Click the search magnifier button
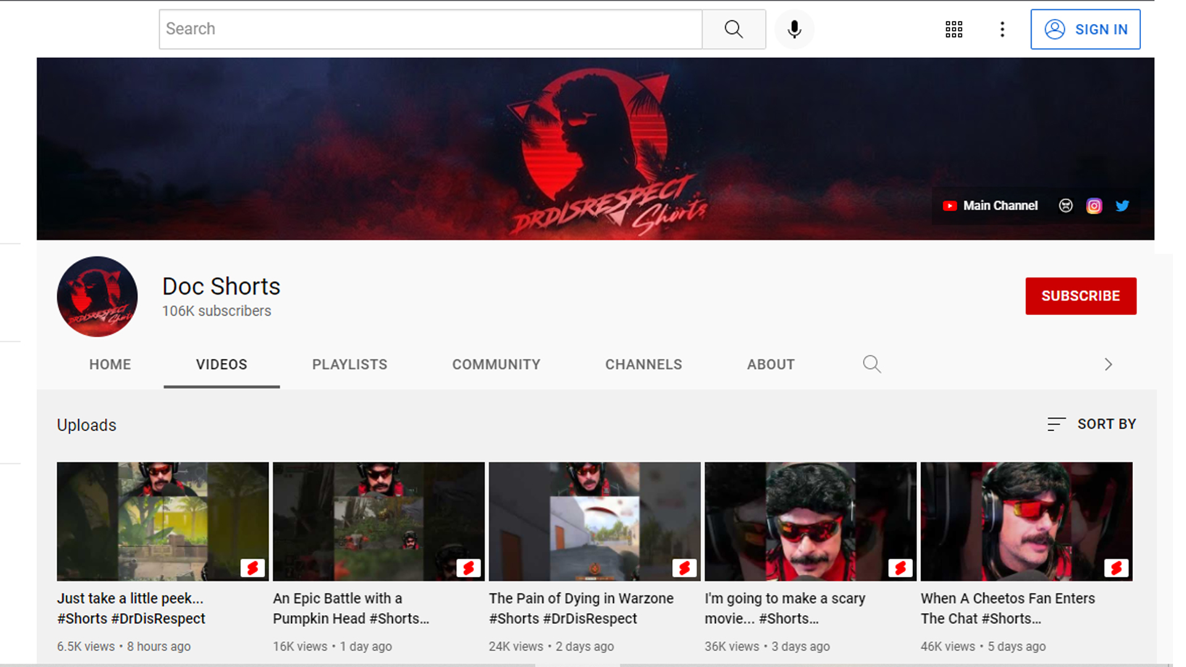Screen dimensions: 1186x667 click(x=734, y=29)
